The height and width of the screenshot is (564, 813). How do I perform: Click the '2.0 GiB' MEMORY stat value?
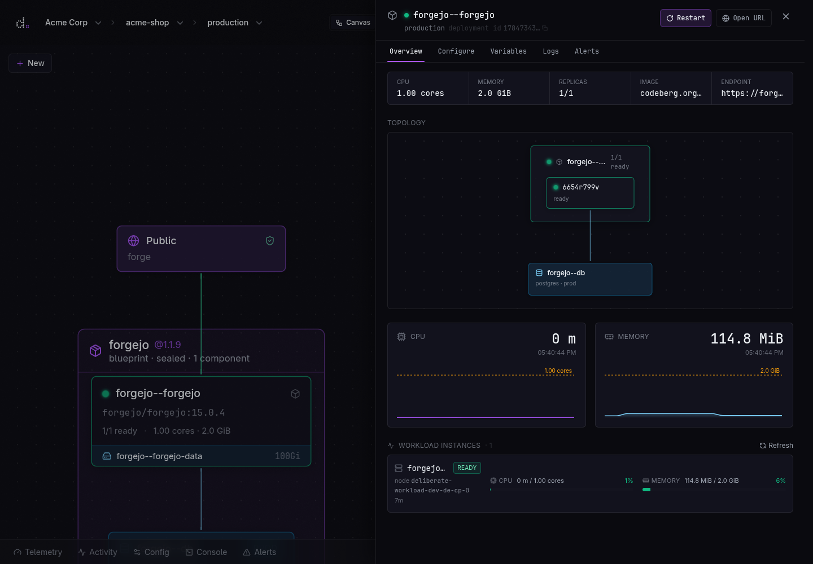click(495, 94)
